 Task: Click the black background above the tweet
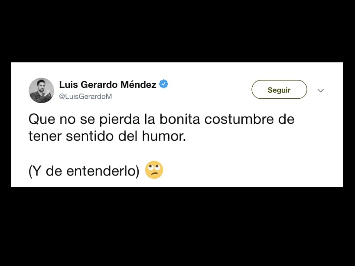(x=178, y=31)
